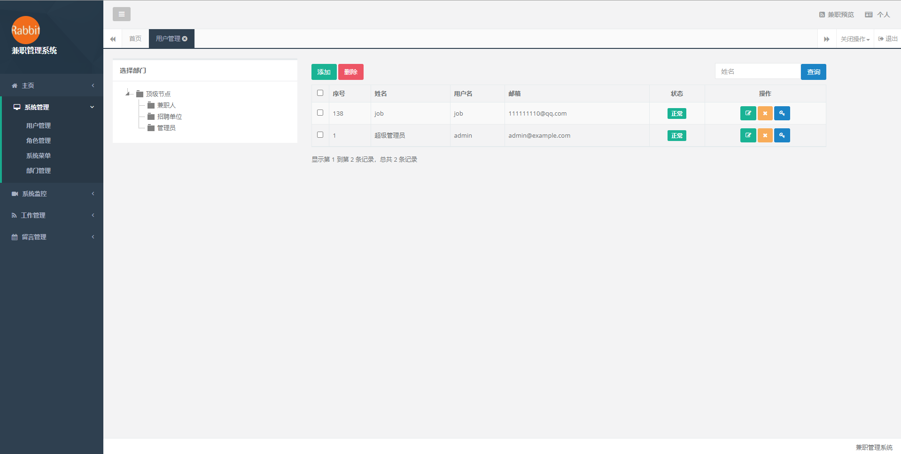The image size is (901, 454).
Task: Click the key reset-password icon for admin
Action: pos(782,135)
